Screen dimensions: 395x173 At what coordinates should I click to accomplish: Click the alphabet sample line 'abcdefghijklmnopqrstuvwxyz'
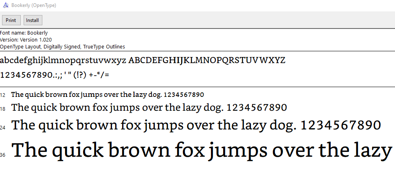[x=143, y=61]
